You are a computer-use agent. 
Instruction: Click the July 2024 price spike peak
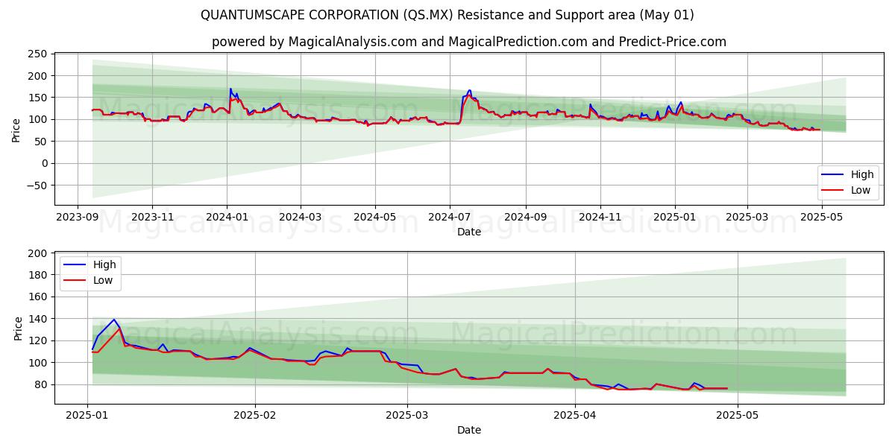pos(469,90)
